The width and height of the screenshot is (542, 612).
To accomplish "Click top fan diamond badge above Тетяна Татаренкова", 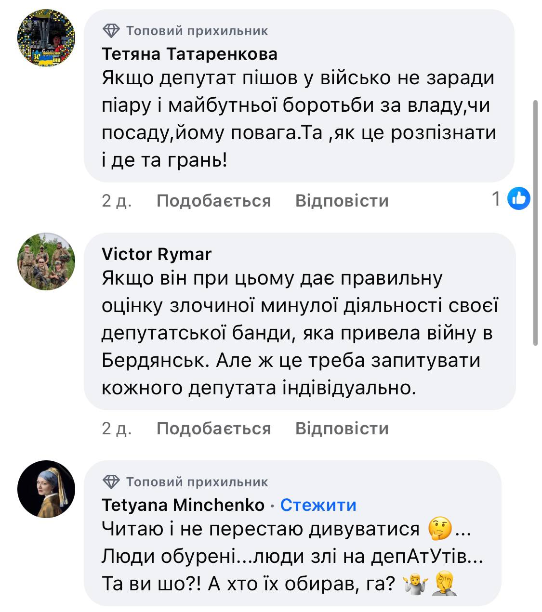I will click(111, 31).
